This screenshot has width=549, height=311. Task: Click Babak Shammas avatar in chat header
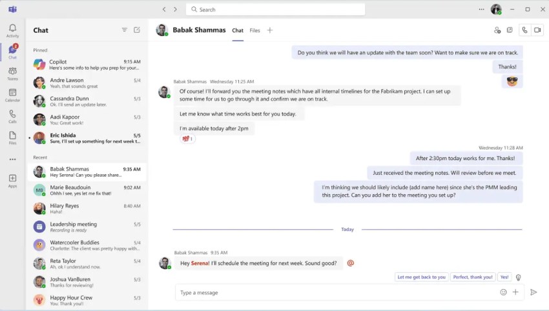[x=161, y=30]
